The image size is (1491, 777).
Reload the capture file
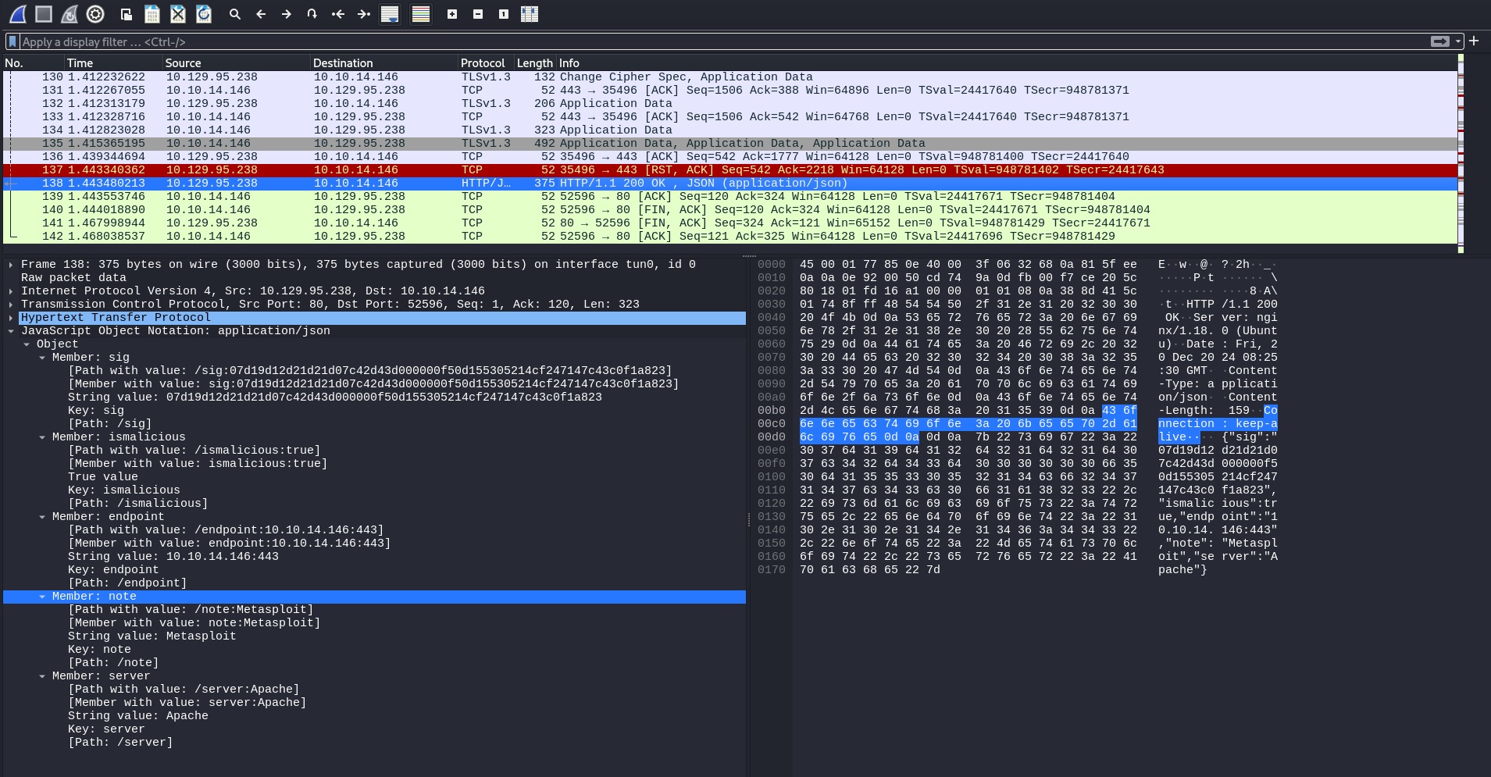204,14
